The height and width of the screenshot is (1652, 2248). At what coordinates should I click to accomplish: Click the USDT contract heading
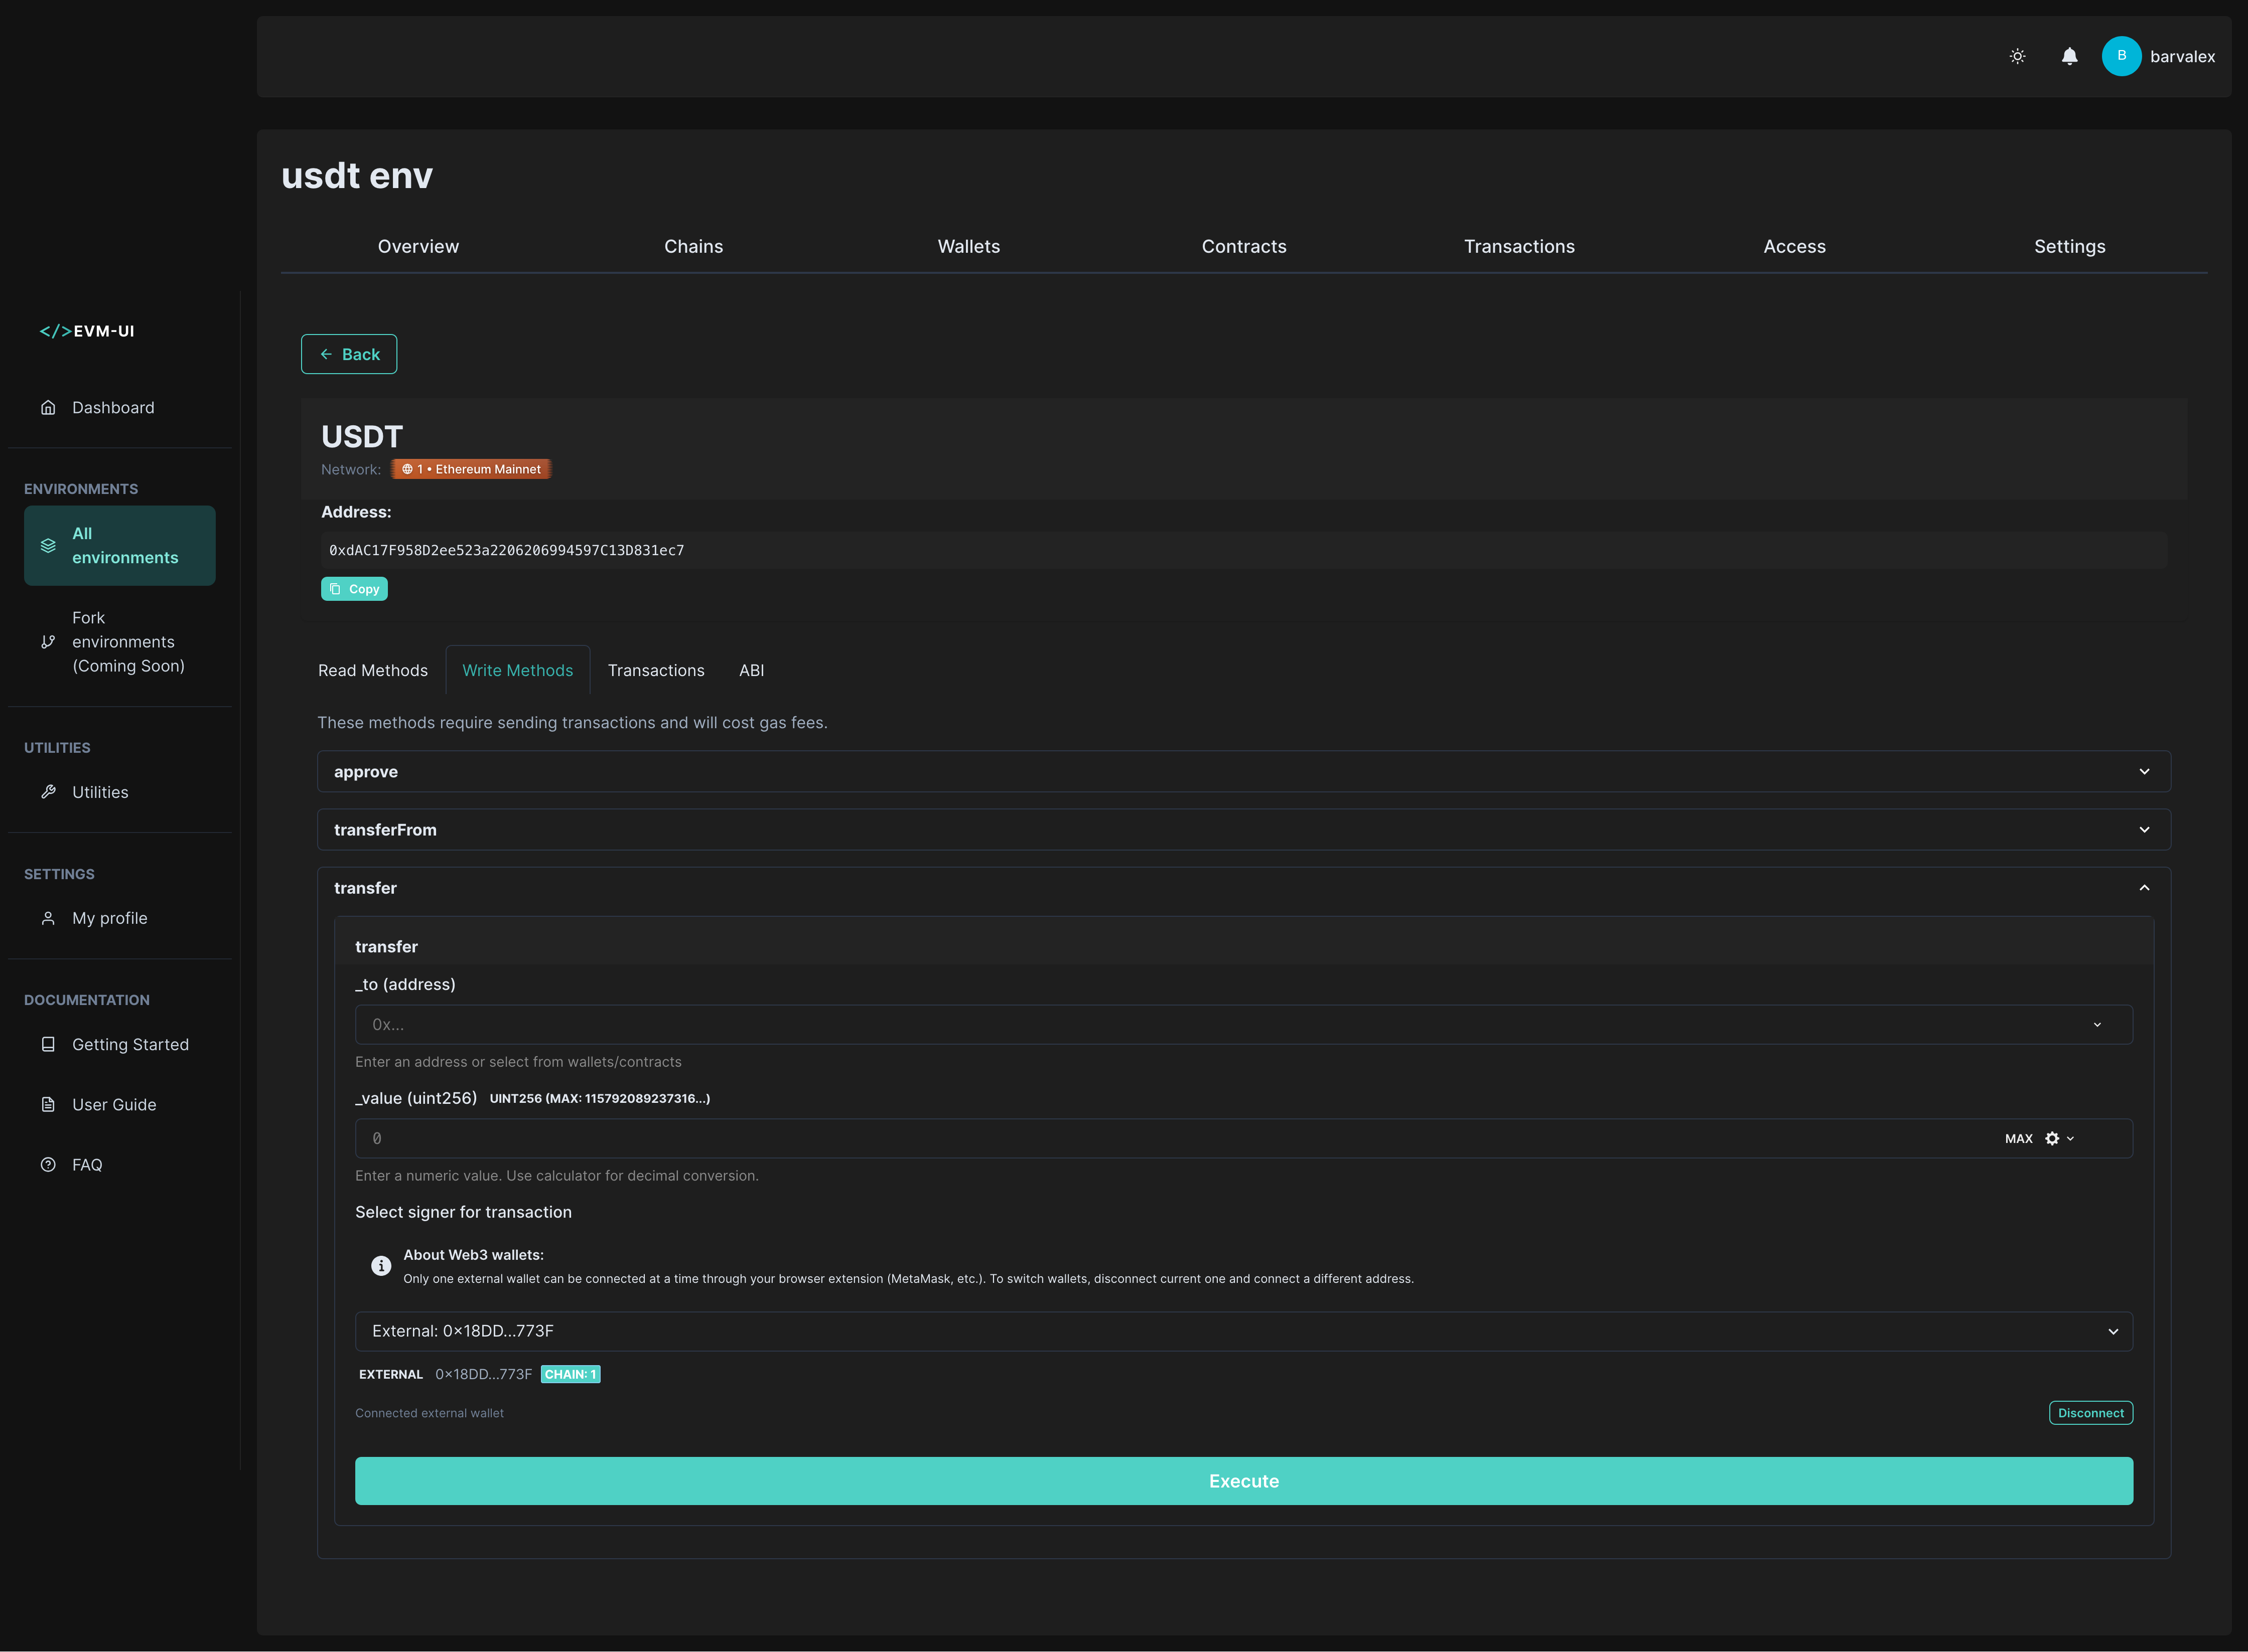click(362, 437)
